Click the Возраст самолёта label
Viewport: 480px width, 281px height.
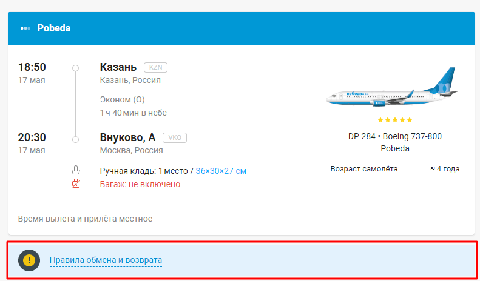coord(364,169)
